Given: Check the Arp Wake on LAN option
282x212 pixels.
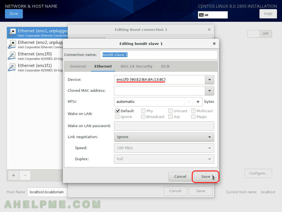Looking at the screenshot, I should [170, 117].
